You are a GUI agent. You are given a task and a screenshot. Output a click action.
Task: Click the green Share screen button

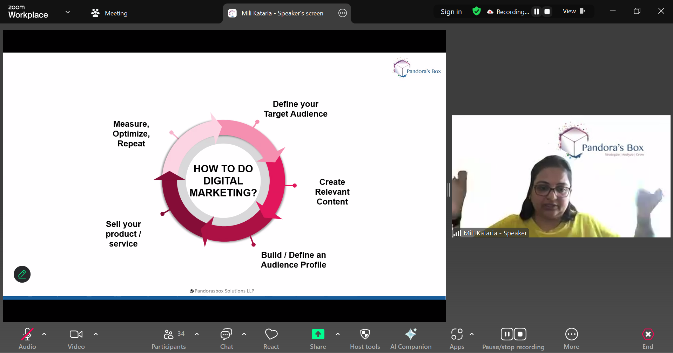click(x=318, y=334)
